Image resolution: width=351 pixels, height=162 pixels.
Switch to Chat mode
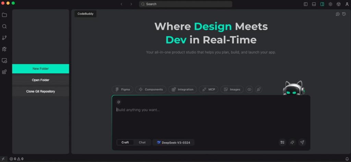pyautogui.click(x=142, y=142)
